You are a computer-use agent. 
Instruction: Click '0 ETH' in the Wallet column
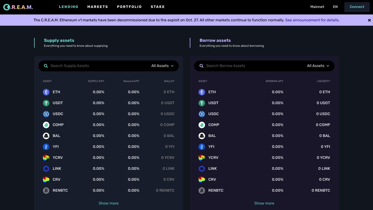click(x=169, y=92)
